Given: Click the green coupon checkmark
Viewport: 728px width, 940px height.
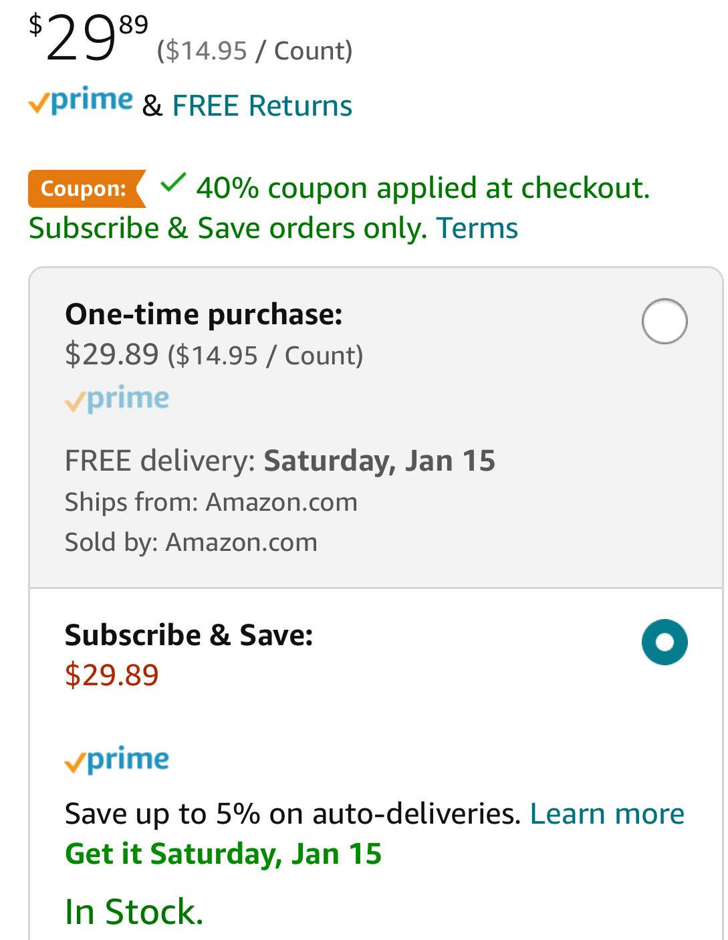Looking at the screenshot, I should tap(174, 182).
